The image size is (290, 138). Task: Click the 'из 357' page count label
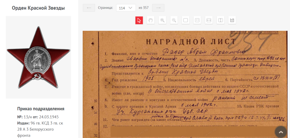point(144,8)
